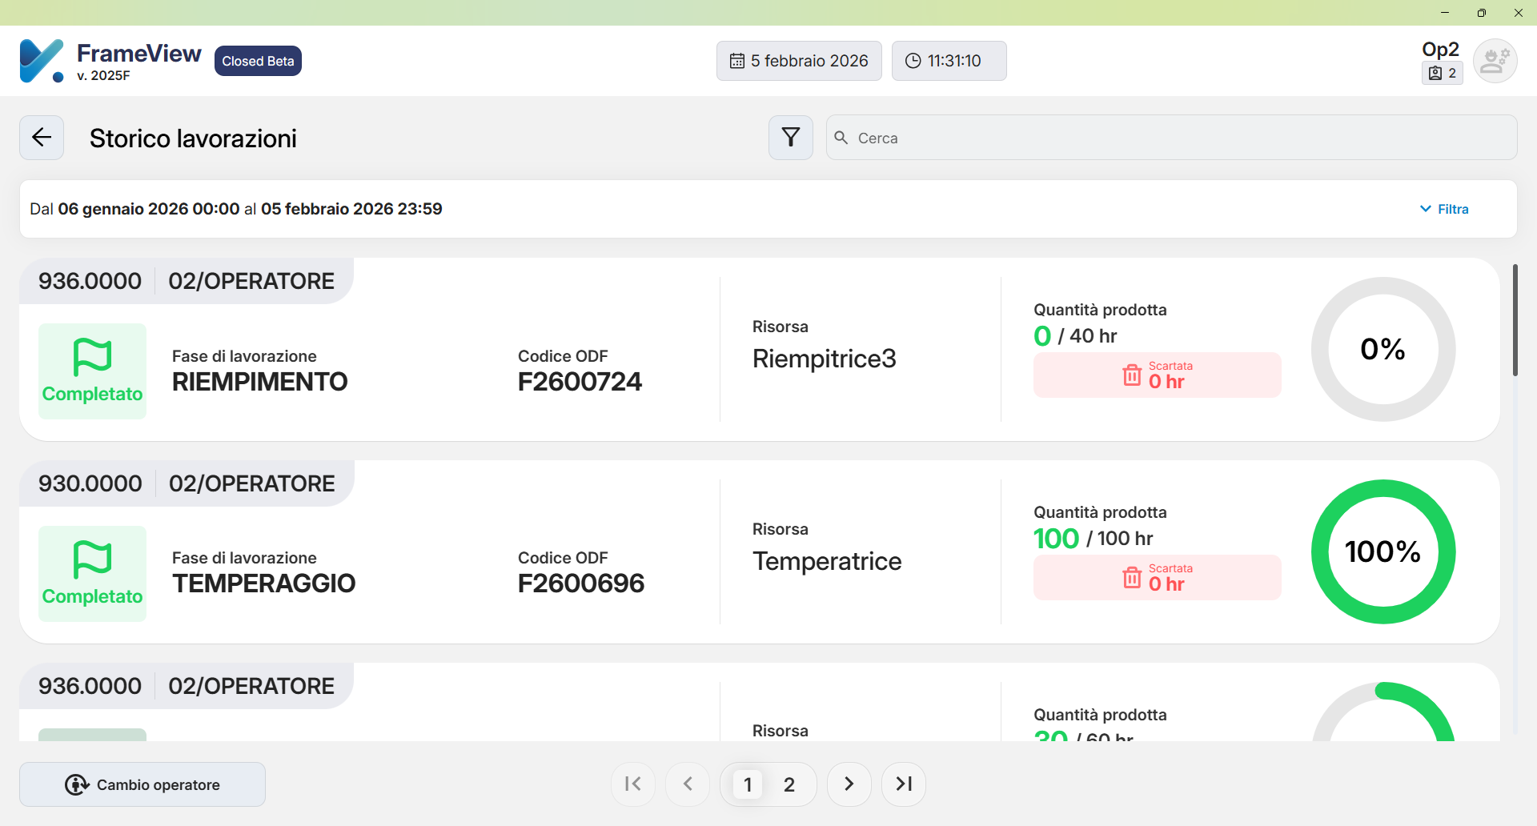Click the search magnifier icon

pos(841,138)
